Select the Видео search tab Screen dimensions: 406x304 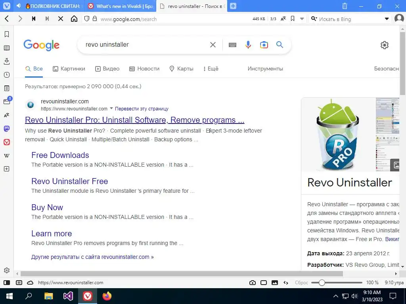point(107,68)
